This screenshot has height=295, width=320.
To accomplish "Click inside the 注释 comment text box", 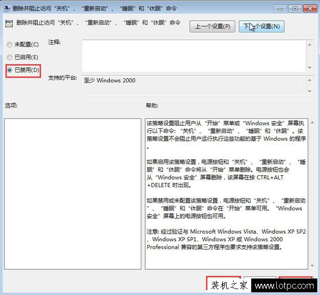I will pos(194,55).
